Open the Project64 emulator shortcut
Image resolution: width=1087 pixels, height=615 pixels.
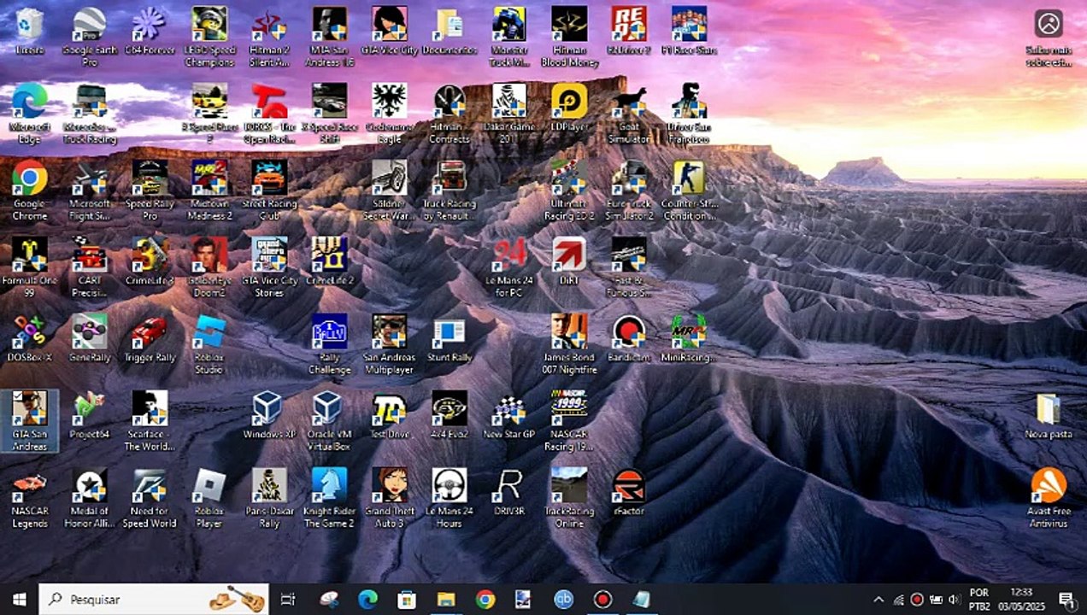click(x=90, y=416)
